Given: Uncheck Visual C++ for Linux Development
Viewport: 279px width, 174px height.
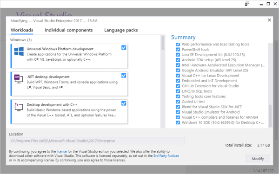Looking at the screenshot, I should click(x=178, y=76).
